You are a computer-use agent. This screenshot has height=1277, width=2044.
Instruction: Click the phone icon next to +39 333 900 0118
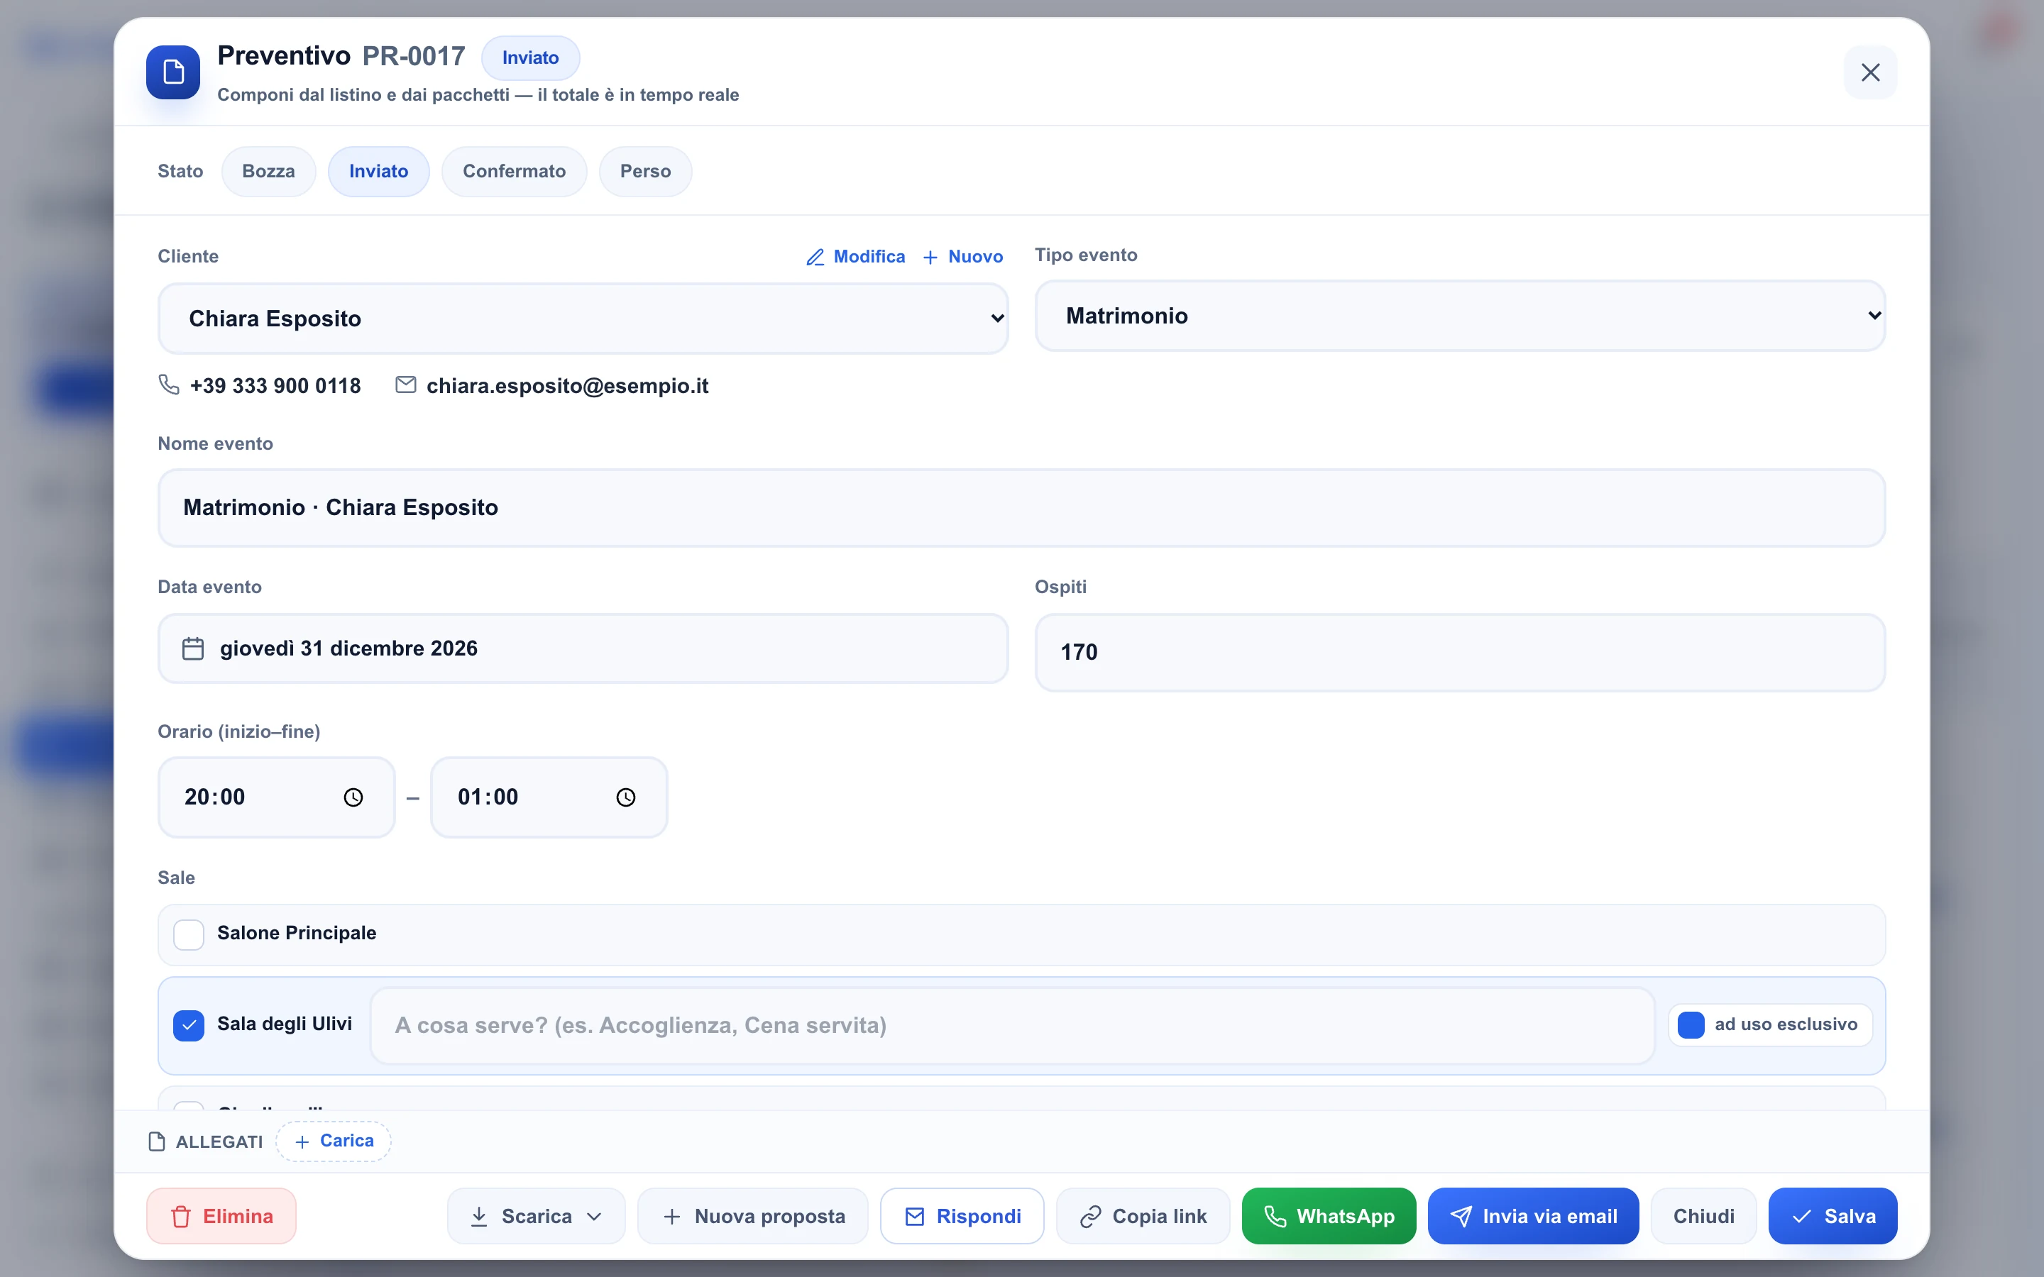[x=169, y=385]
